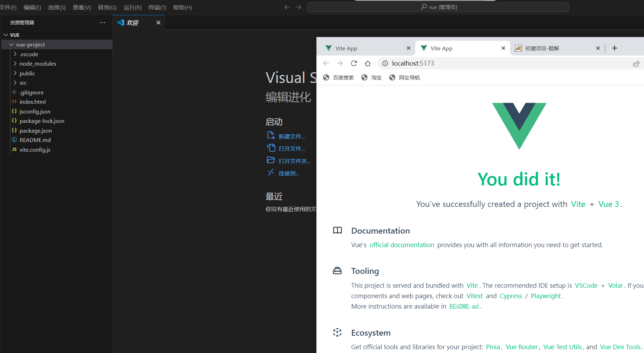Click the site info icon in address bar
The width and height of the screenshot is (644, 353).
(x=385, y=63)
